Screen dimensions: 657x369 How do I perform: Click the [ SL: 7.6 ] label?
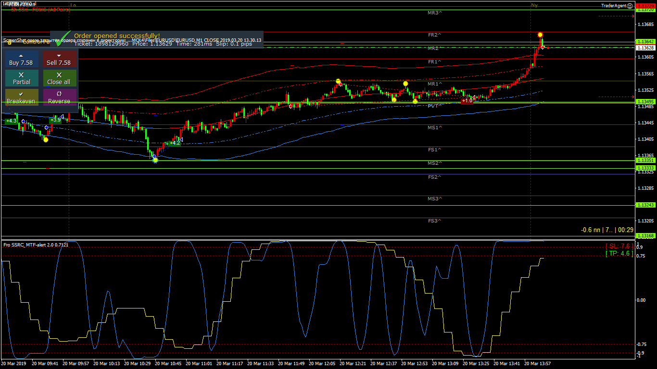[619, 246]
